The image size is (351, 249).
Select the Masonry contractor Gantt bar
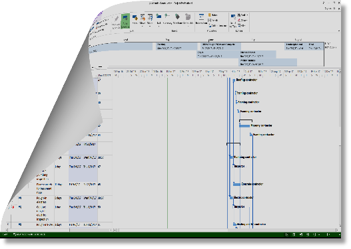(244, 126)
